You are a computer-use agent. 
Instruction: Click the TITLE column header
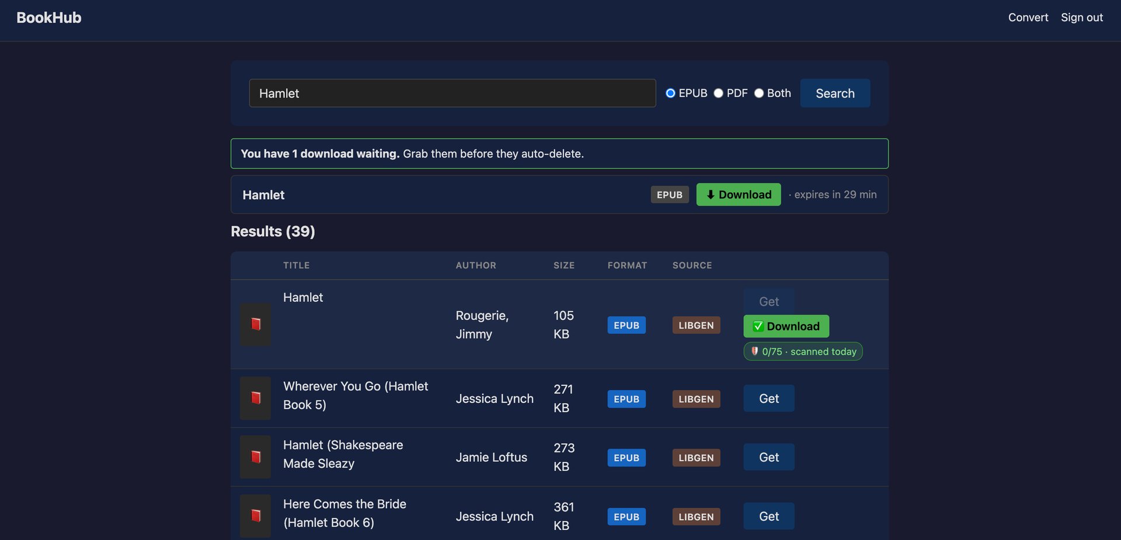(x=297, y=265)
